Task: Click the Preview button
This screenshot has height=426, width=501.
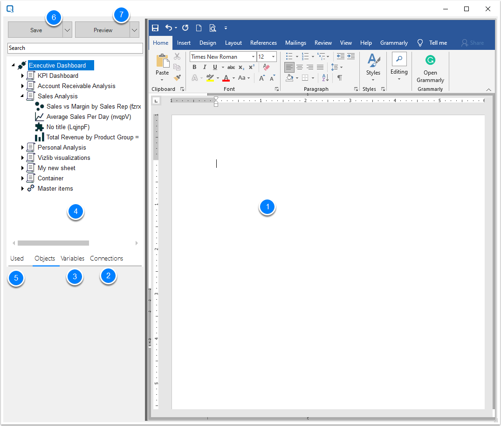Action: pyautogui.click(x=103, y=29)
